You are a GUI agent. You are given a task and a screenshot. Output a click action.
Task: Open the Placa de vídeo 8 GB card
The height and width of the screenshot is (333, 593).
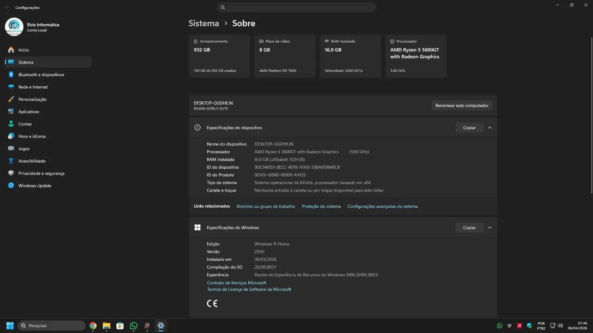pos(285,56)
